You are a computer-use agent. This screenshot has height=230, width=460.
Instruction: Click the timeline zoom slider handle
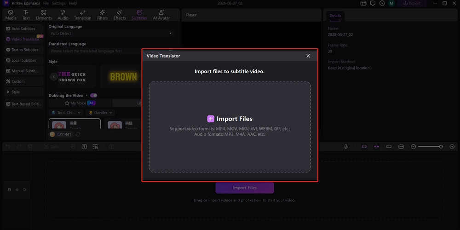point(441,147)
